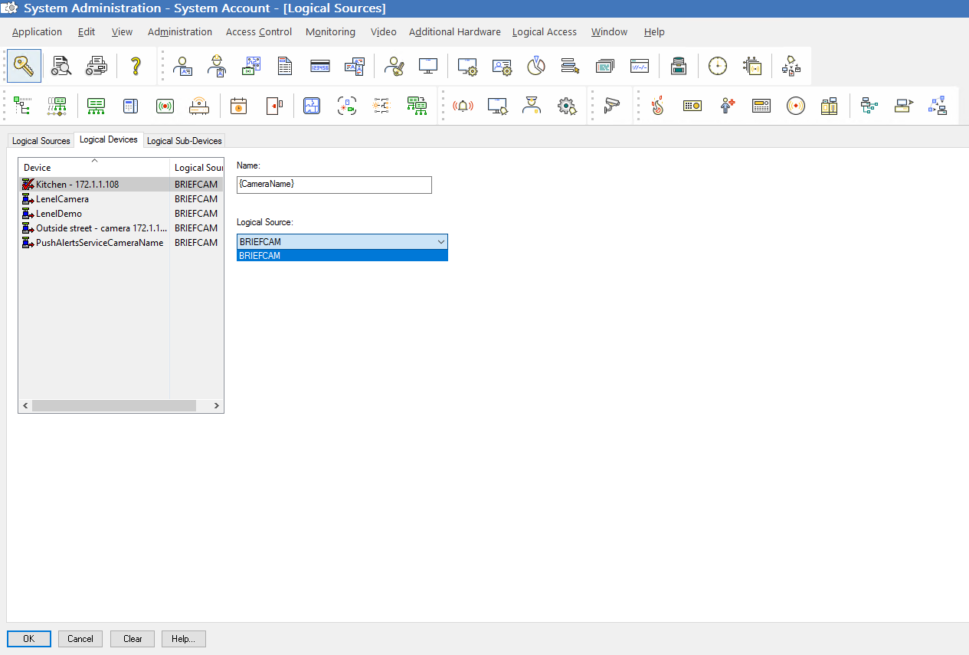Open print preview with magnifier icon
969x655 pixels.
[61, 66]
